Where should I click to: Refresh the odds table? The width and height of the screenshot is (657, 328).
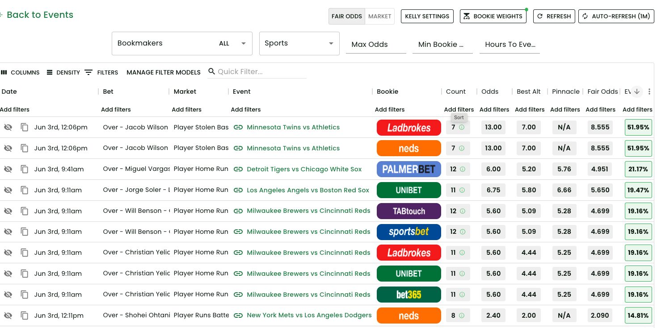click(x=554, y=16)
